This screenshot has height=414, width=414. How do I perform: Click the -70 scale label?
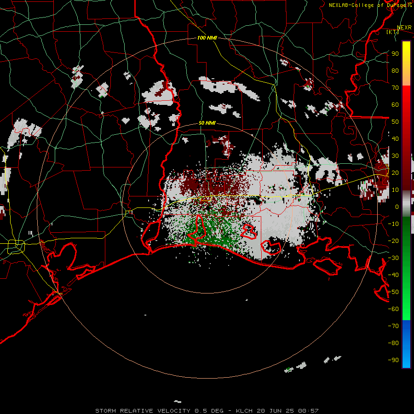coord(393,326)
